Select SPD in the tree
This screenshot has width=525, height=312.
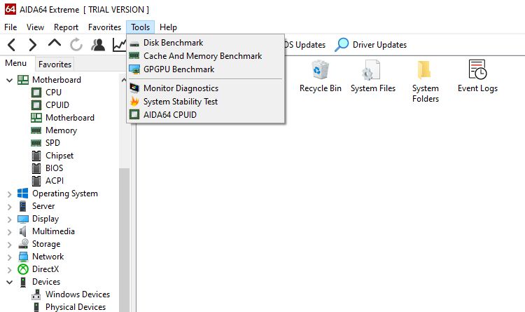pyautogui.click(x=53, y=143)
